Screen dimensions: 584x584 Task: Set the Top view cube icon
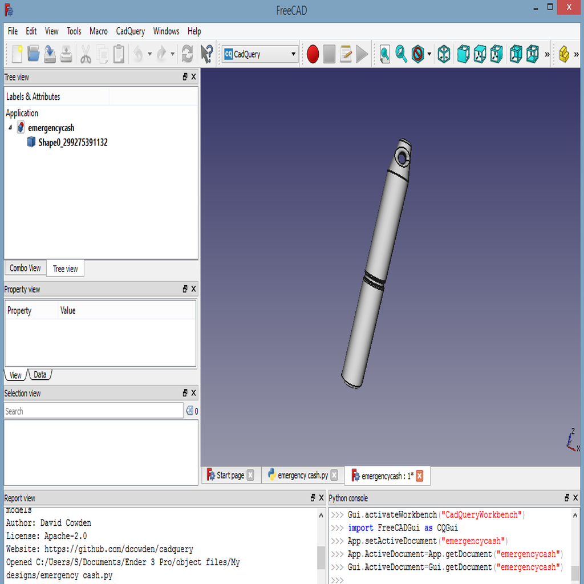click(x=480, y=54)
